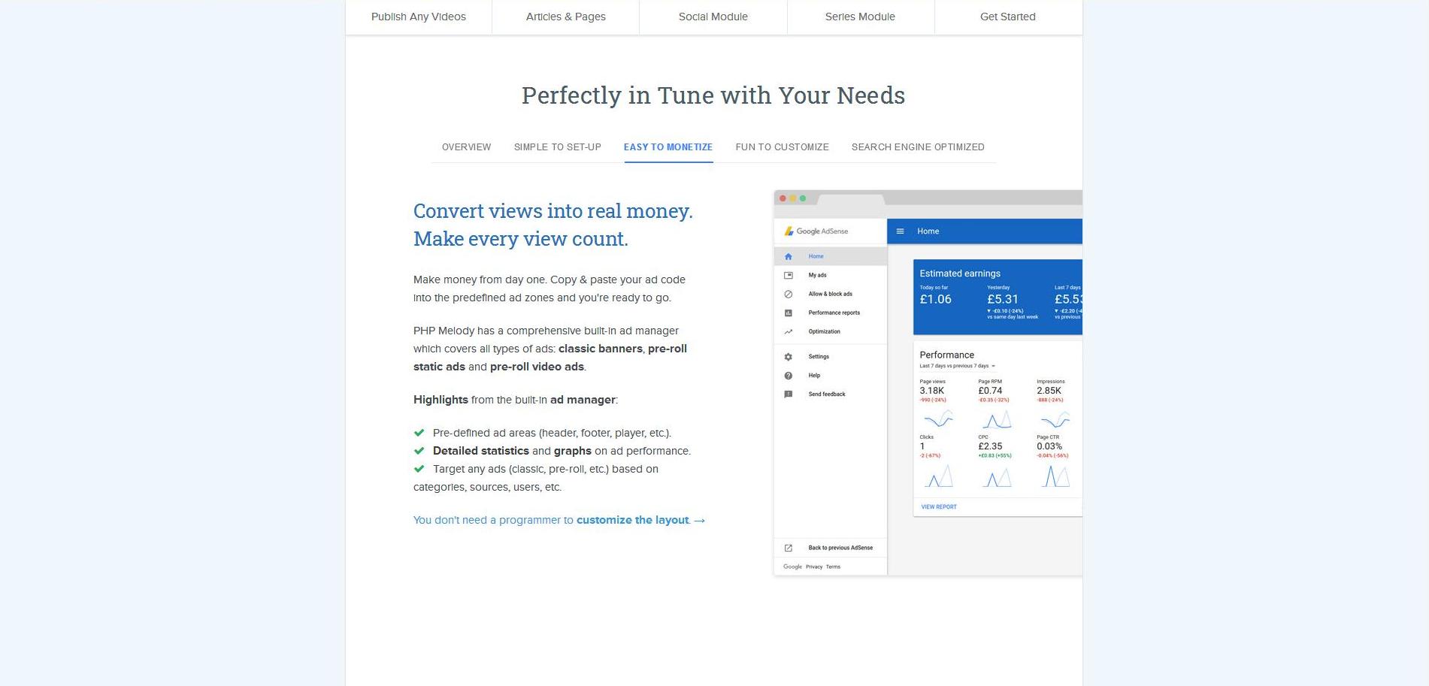
Task: Click the My ads sidebar icon
Action: coord(788,275)
